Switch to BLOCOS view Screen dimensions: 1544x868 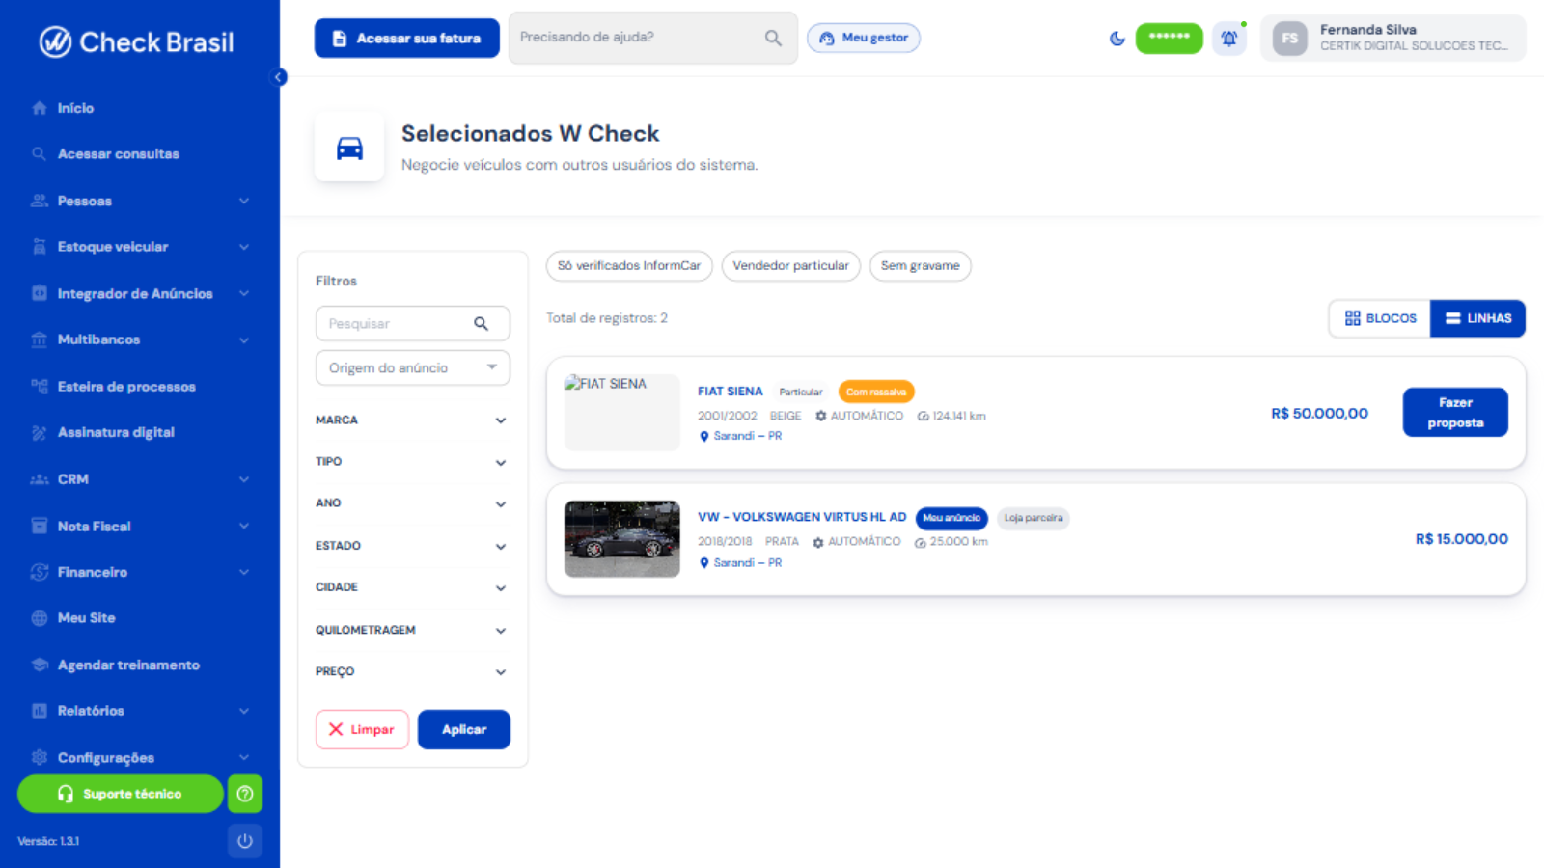[x=1380, y=318]
